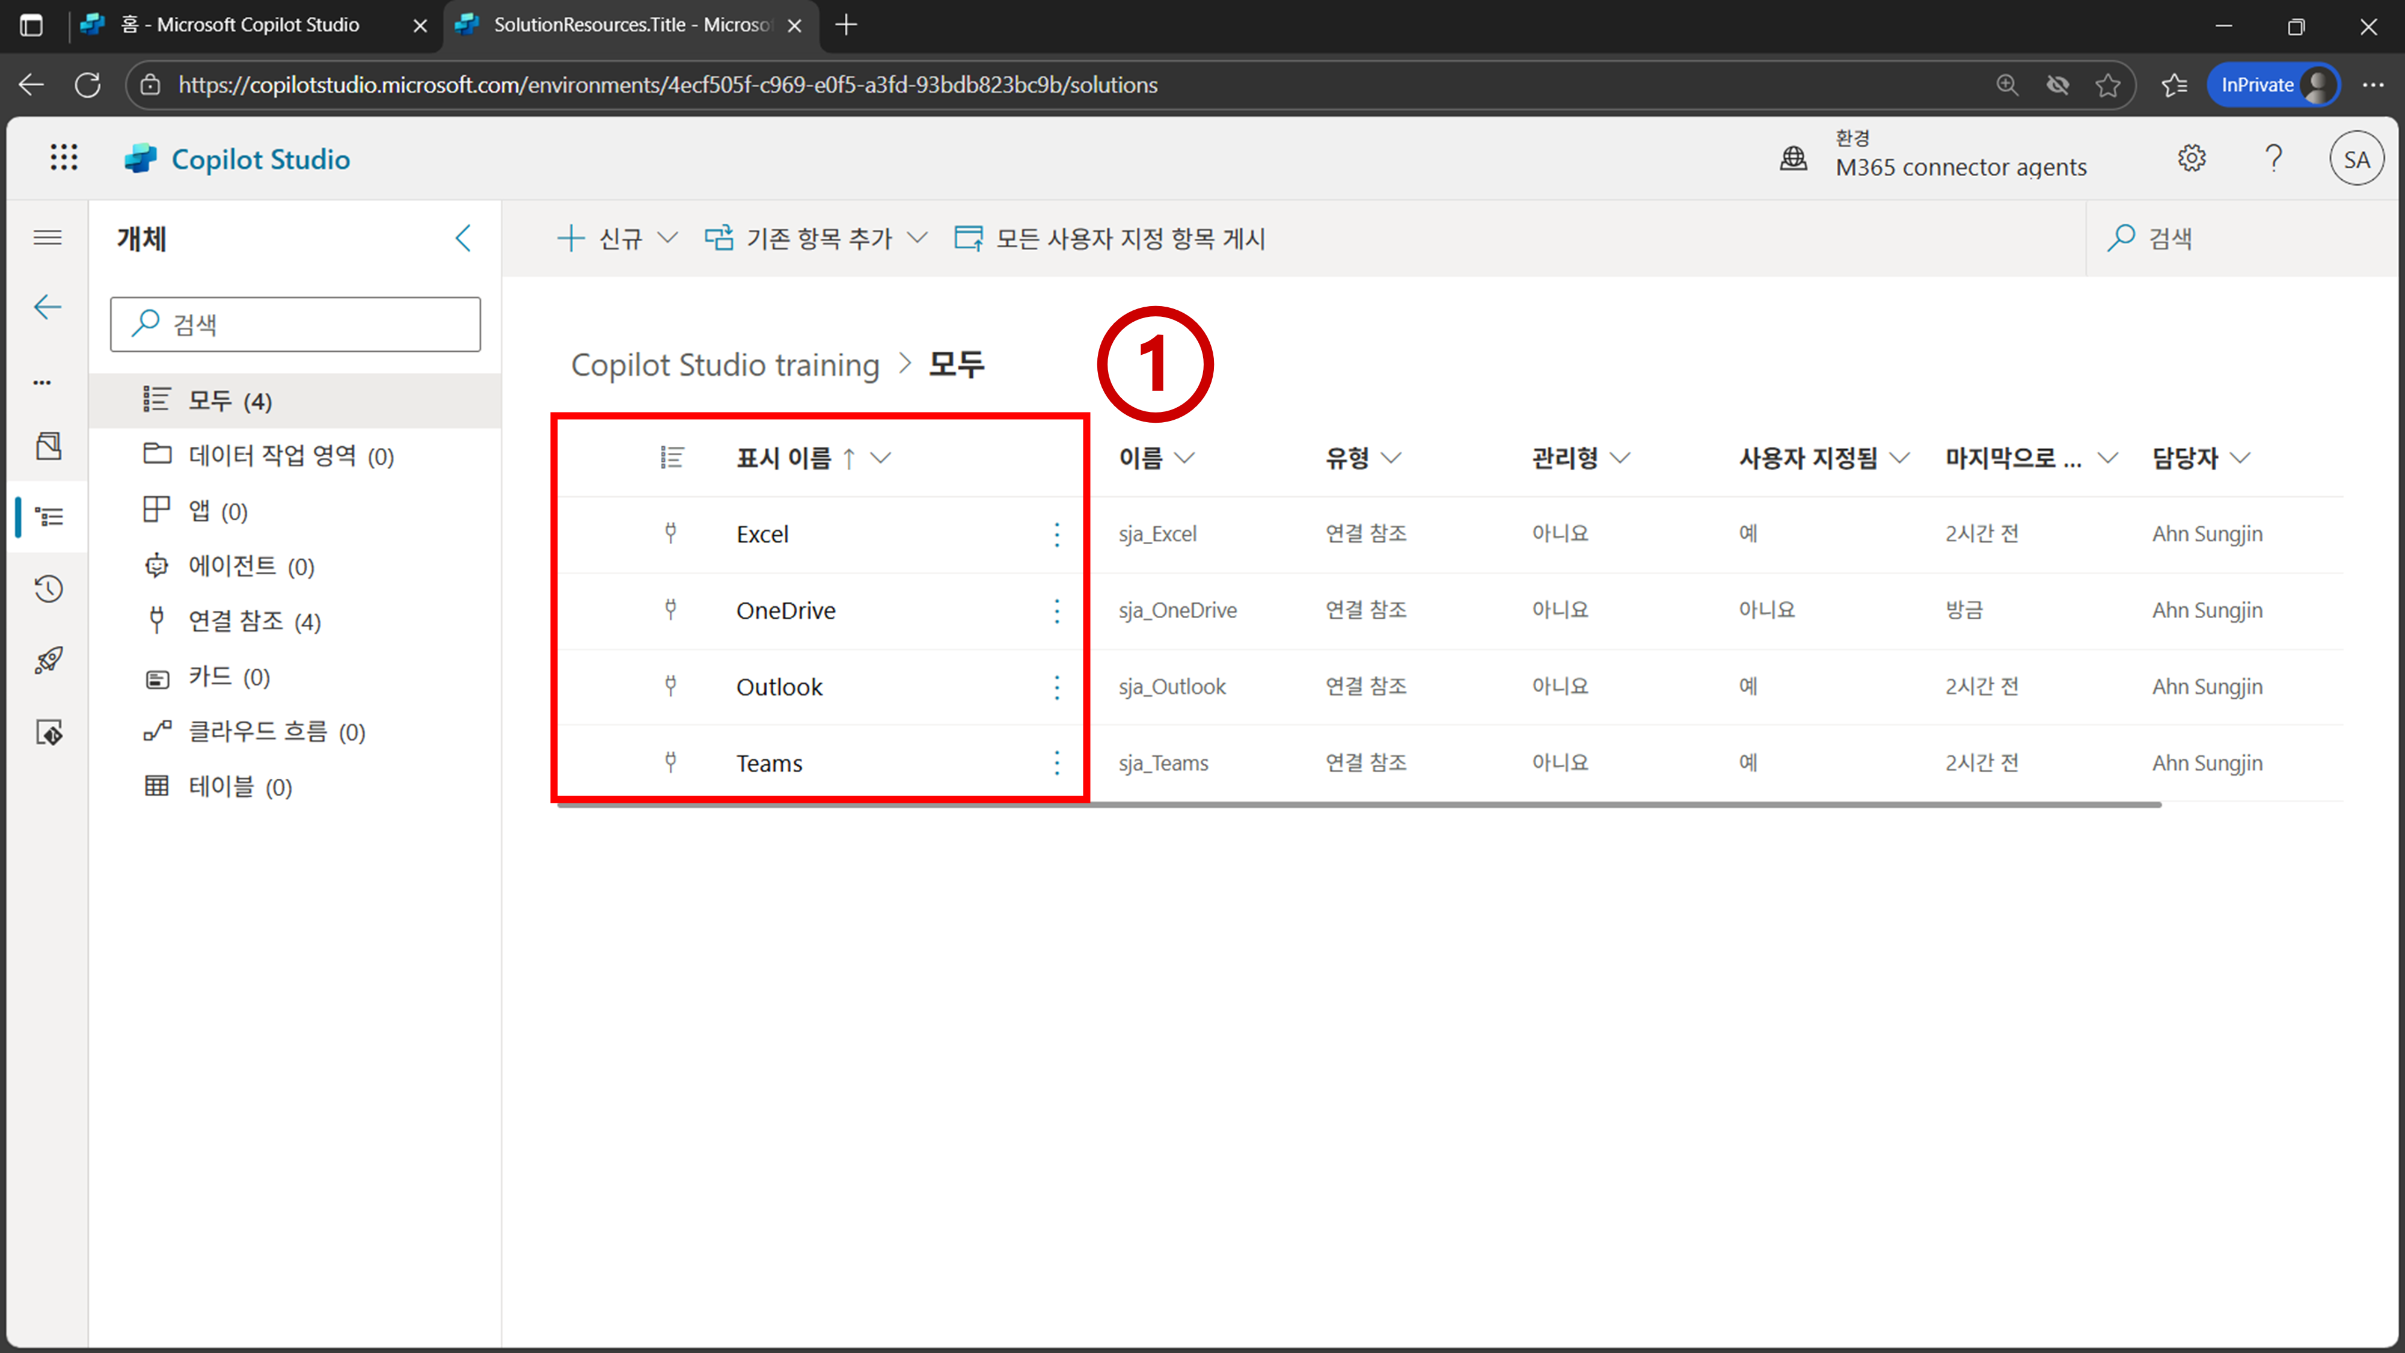Toggle the hamburger navigation menu
Image resolution: width=2405 pixels, height=1353 pixels.
[47, 237]
